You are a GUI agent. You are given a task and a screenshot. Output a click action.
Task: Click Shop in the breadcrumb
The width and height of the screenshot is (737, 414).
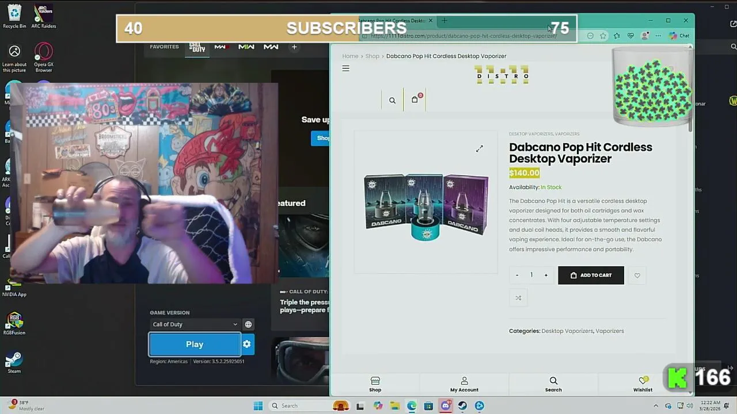click(x=372, y=56)
